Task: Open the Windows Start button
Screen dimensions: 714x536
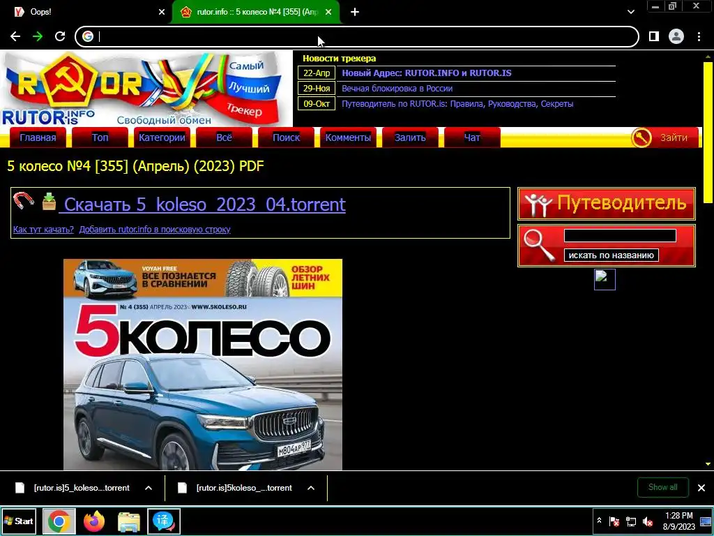Action: (x=19, y=521)
